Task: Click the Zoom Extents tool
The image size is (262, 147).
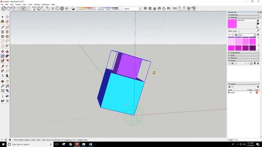Action: 2,91
